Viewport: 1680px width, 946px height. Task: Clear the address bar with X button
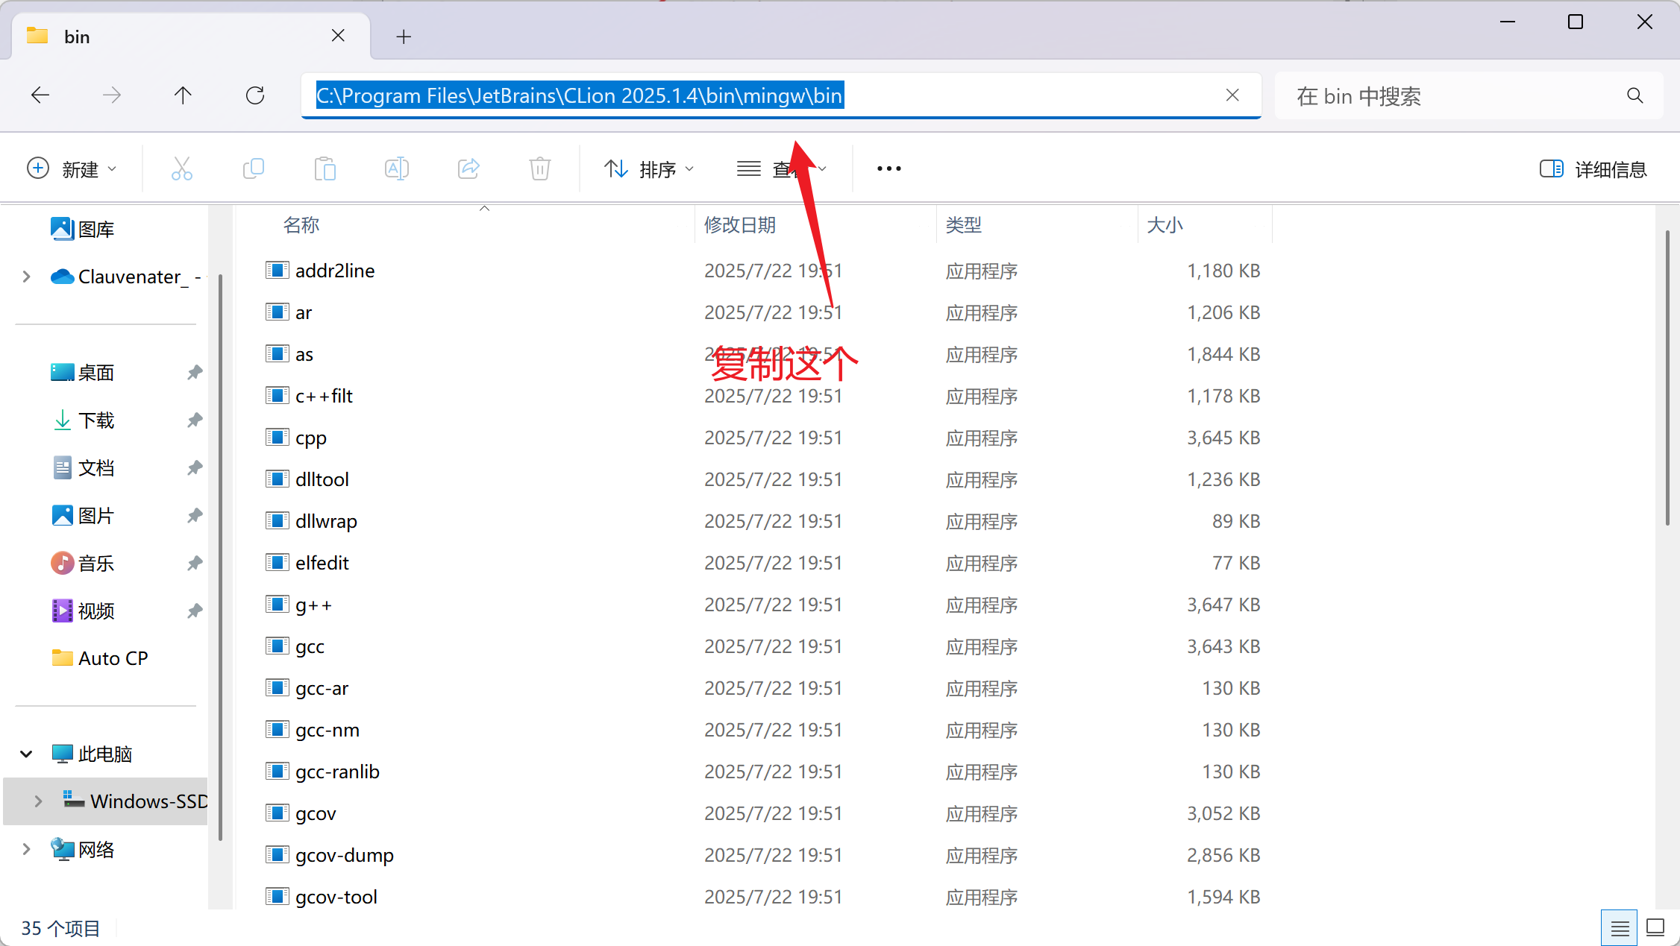1232,95
